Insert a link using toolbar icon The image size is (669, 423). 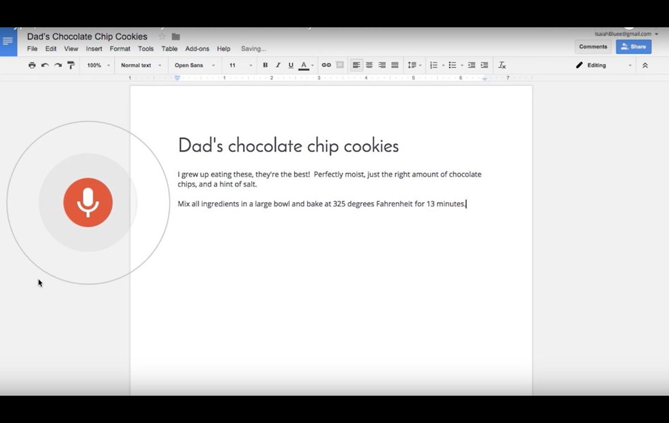pos(326,65)
